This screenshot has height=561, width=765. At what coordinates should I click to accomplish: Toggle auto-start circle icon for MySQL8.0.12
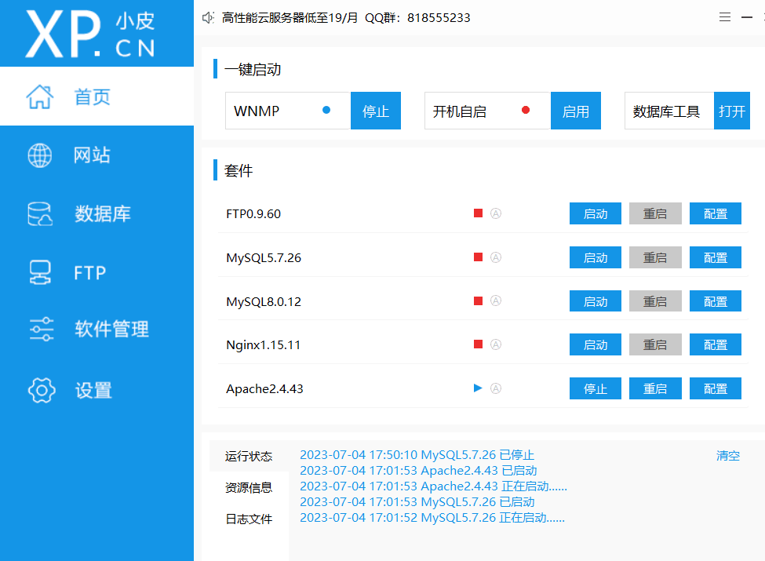coord(496,301)
